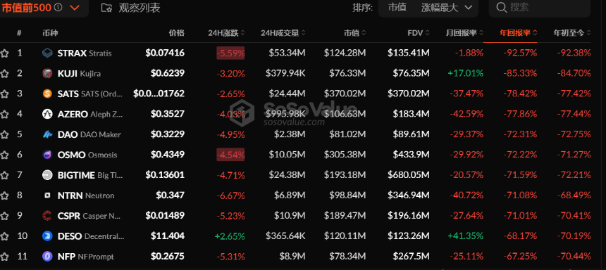Toggle the favorite star for DESO row
The width and height of the screenshot is (606, 270).
point(4,236)
